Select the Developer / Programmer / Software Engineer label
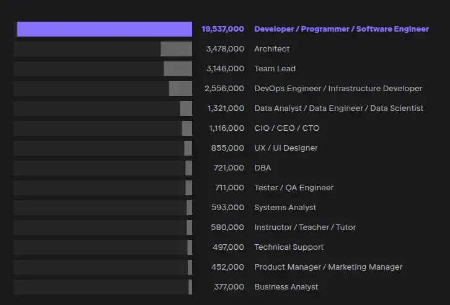Screen dimensions: 450x305 tap(341, 29)
